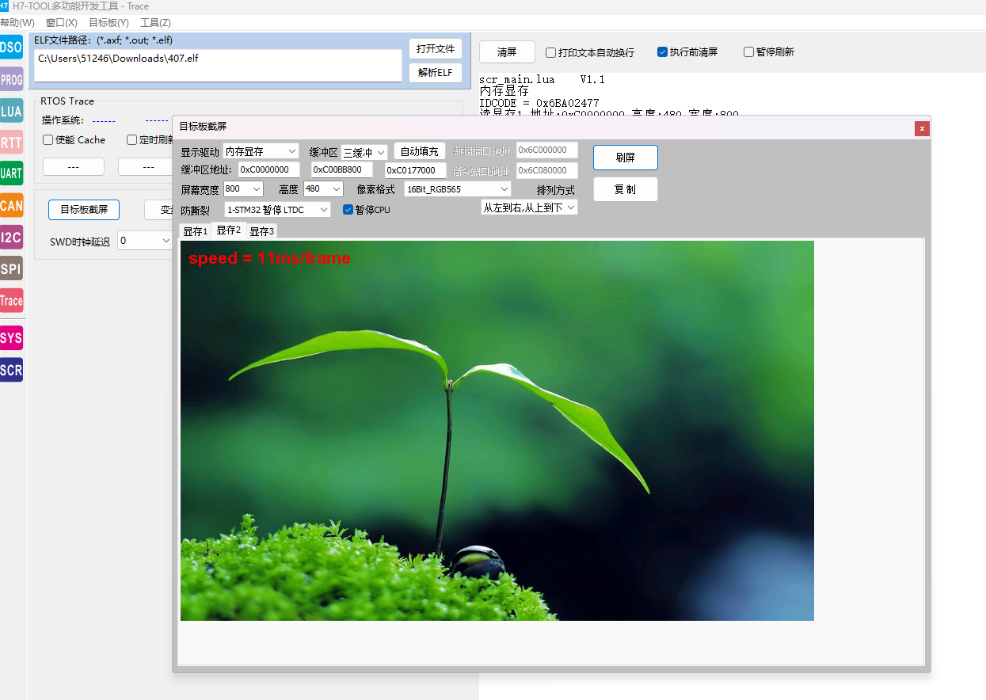Enable the 使能 Cache checkbox
The width and height of the screenshot is (986, 700).
pyautogui.click(x=74, y=140)
